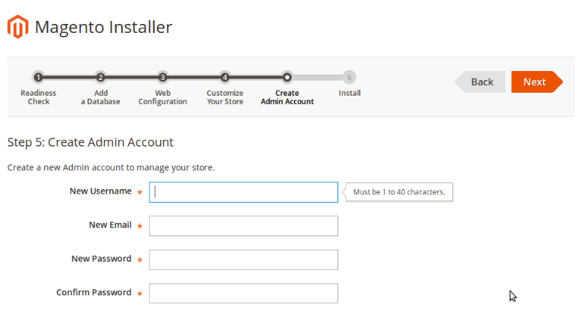Open Web Configuration step label
583x326 pixels.
pos(162,97)
